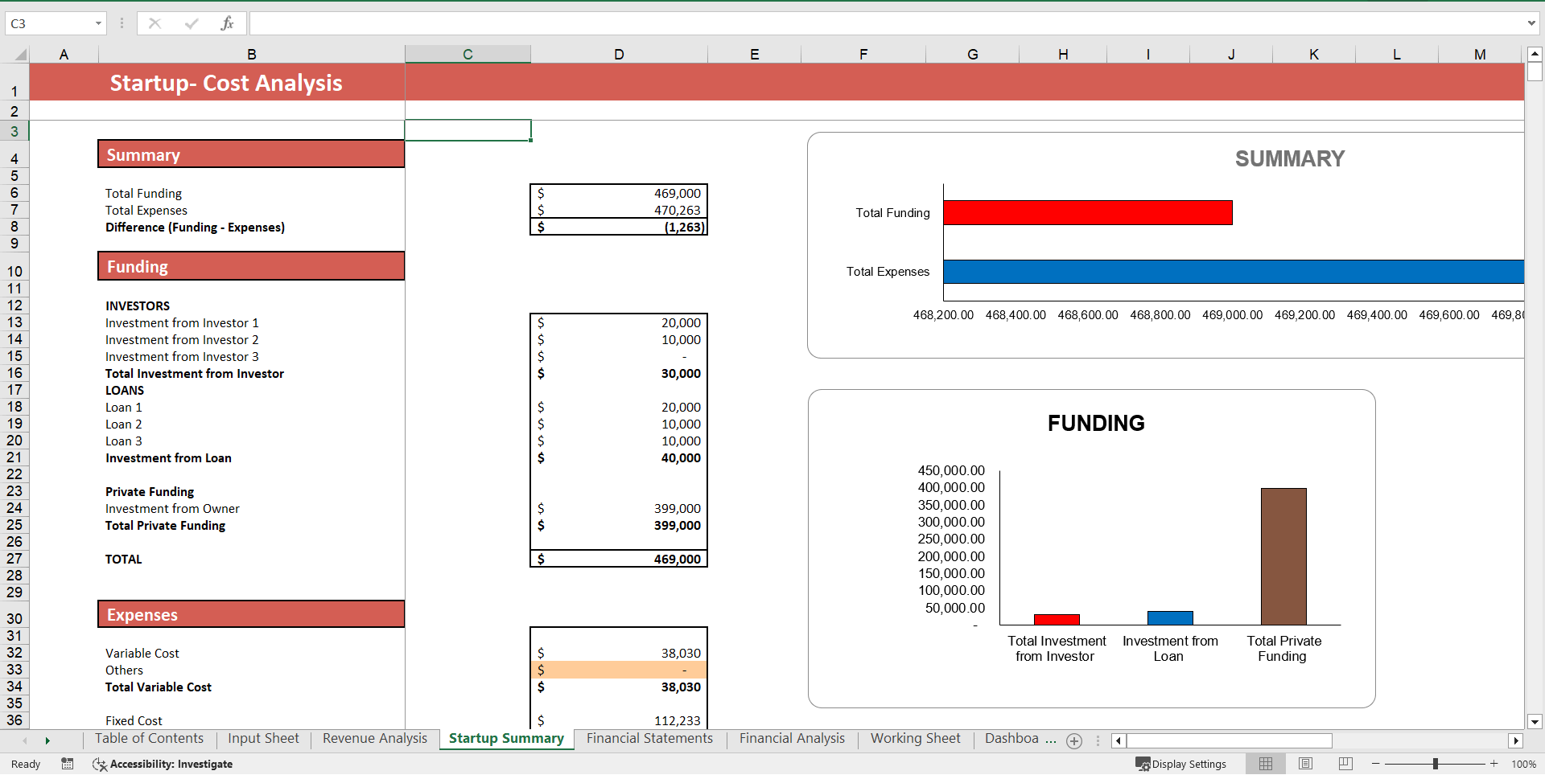Select column H header

1063,55
